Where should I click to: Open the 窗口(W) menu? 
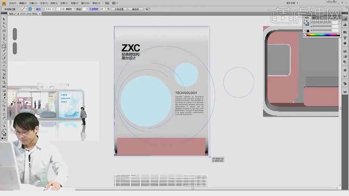(x=85, y=3)
